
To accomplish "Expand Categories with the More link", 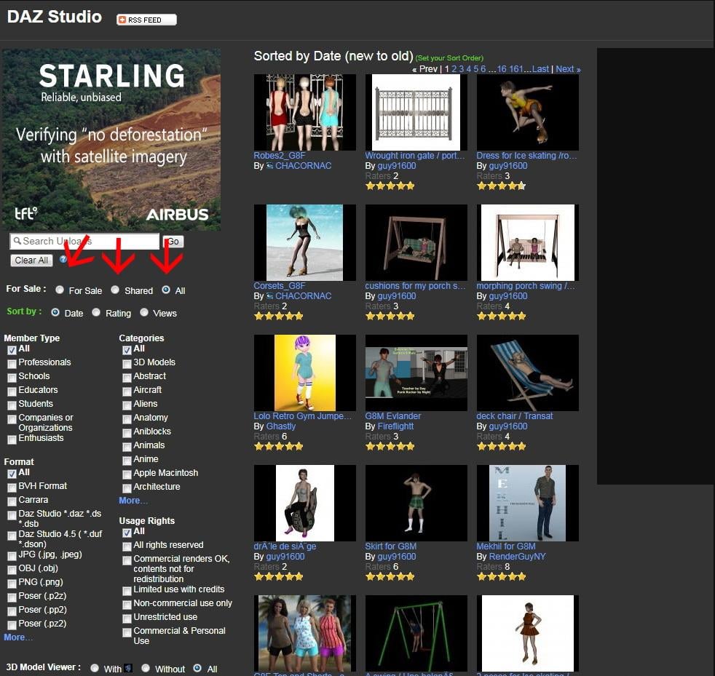I will tap(133, 501).
